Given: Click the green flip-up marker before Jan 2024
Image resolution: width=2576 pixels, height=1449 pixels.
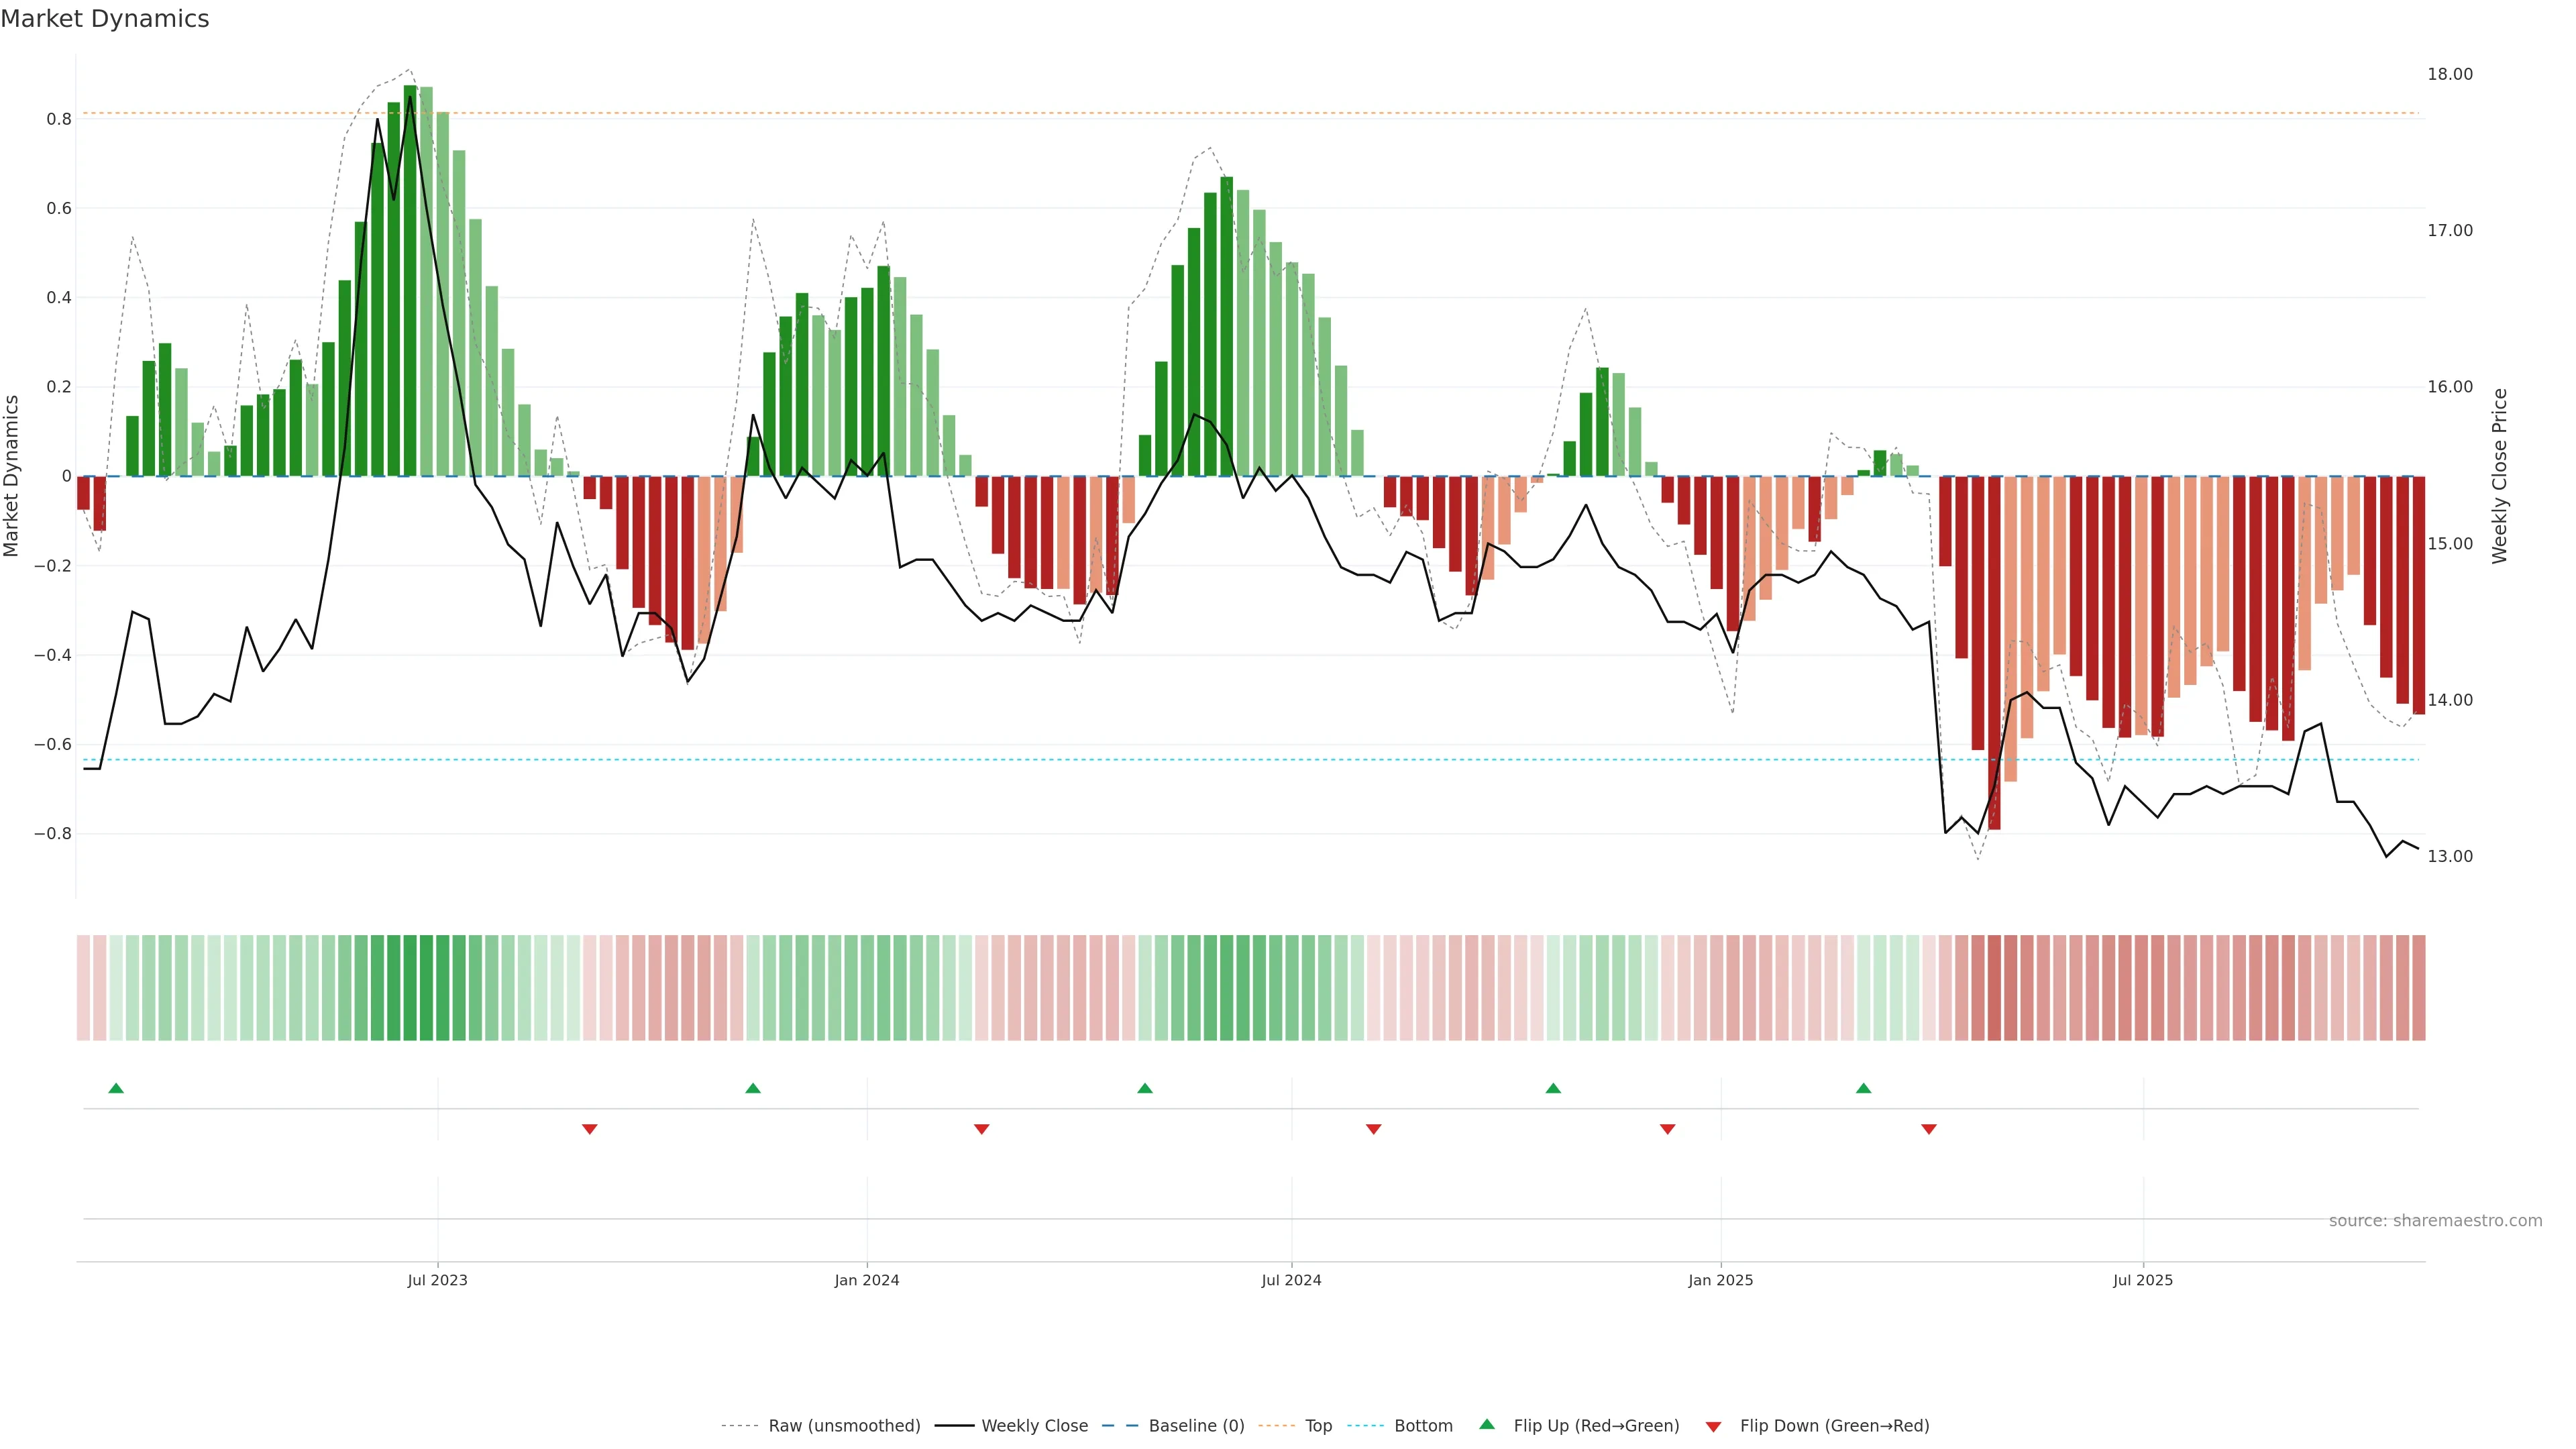Looking at the screenshot, I should click(x=753, y=1088).
